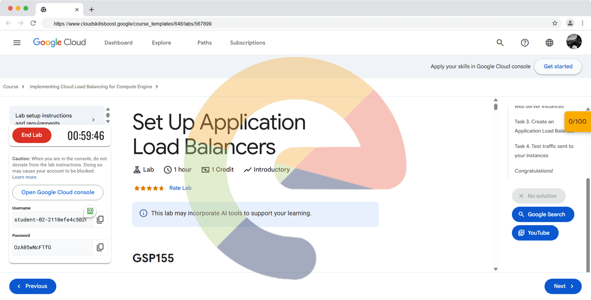The width and height of the screenshot is (591, 300).
Task: Open the hamburger navigation menu
Action: [x=17, y=43]
